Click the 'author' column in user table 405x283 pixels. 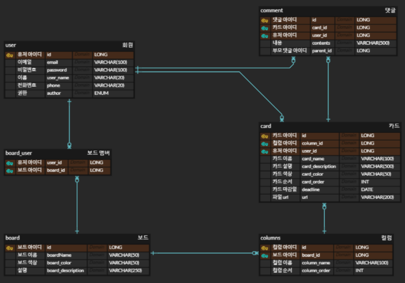54,94
